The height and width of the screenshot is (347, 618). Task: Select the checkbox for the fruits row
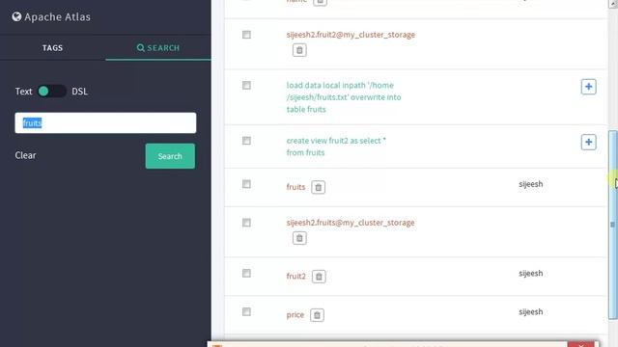point(246,184)
